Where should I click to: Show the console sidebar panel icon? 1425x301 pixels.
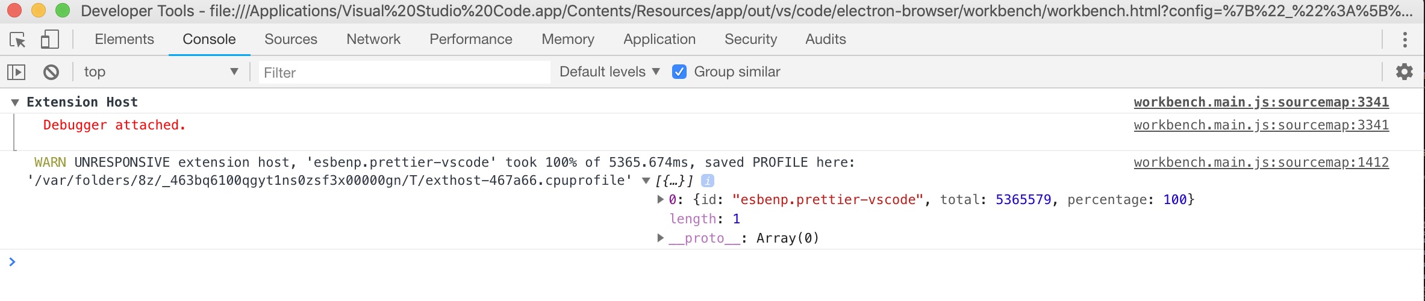[16, 72]
